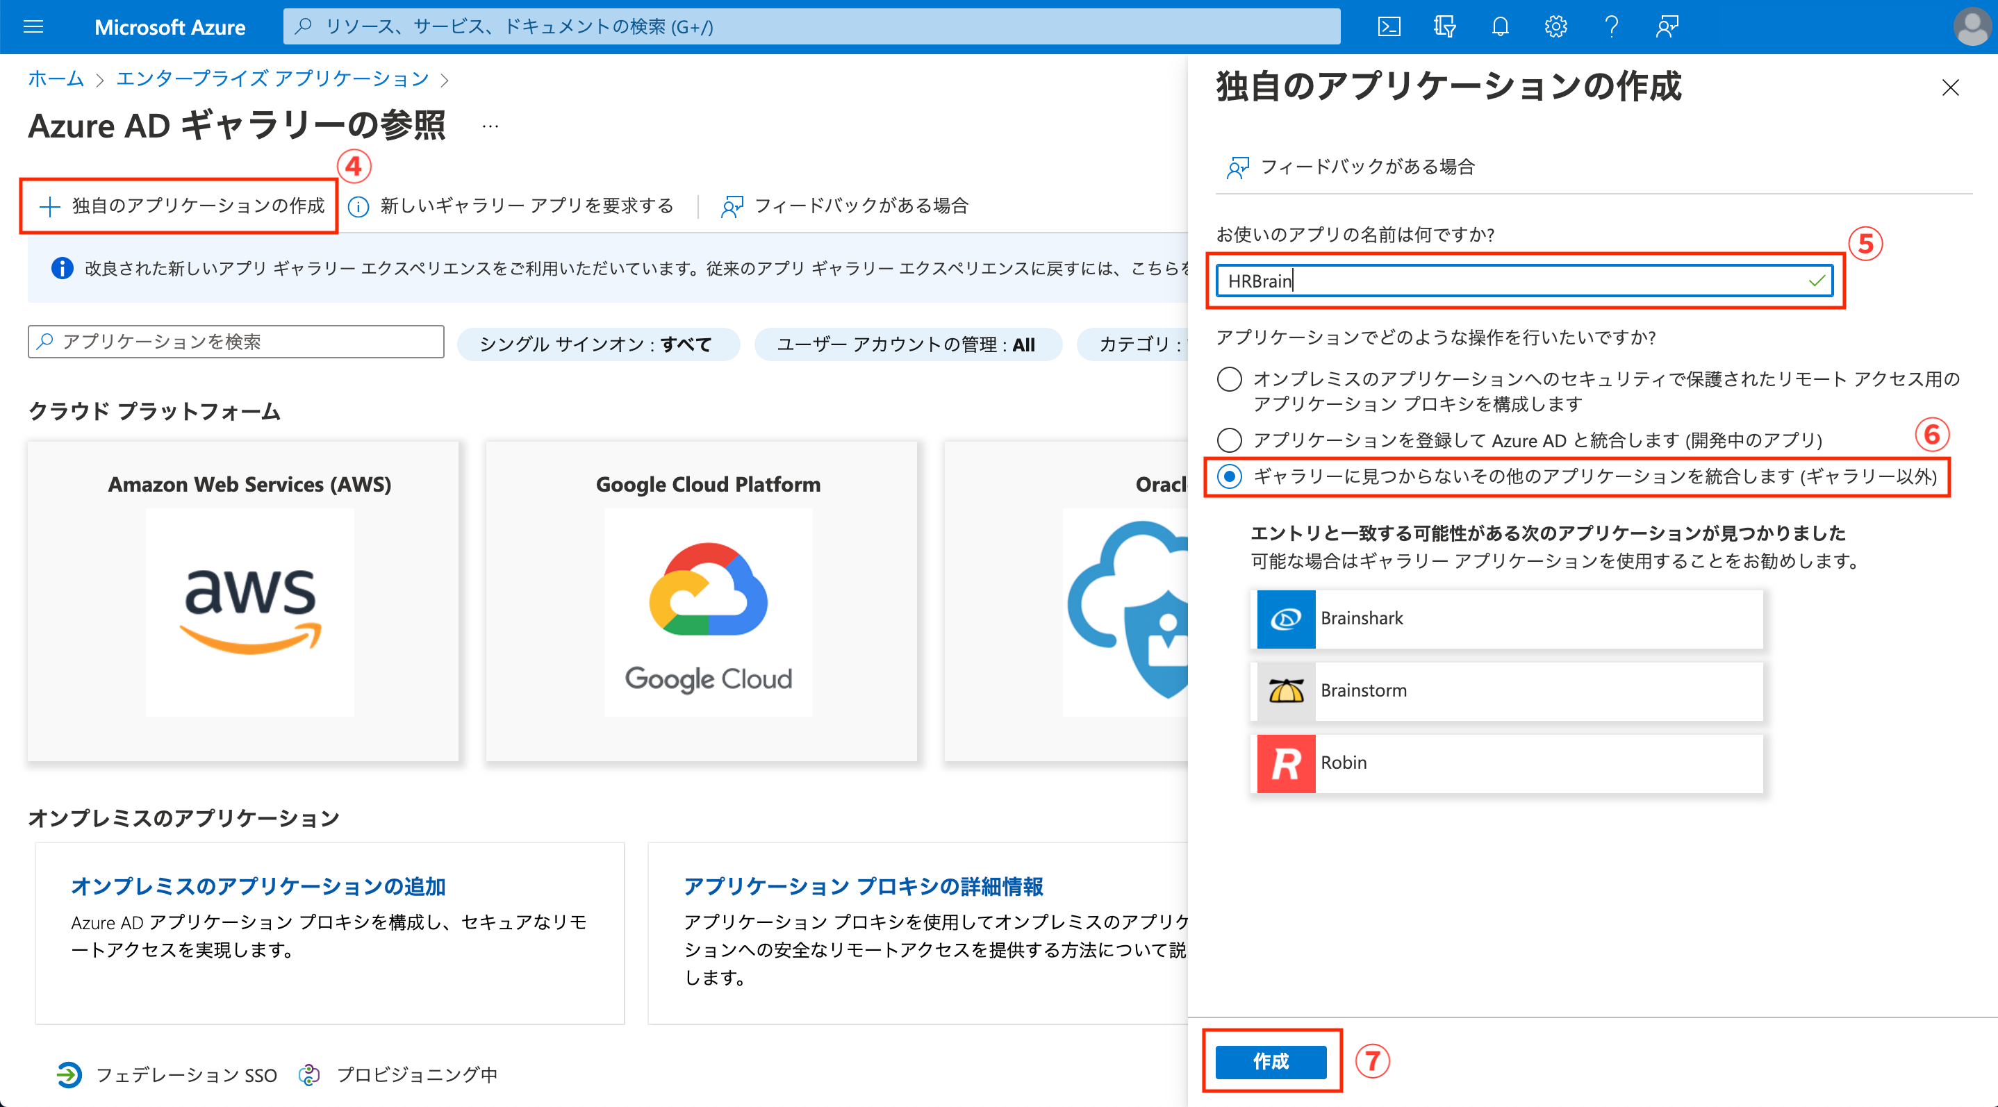Open ユーザー アカウントの管理 : All filter
The image size is (1998, 1107).
907,344
